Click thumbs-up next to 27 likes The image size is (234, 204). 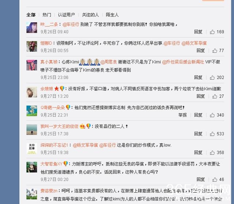[215, 96]
